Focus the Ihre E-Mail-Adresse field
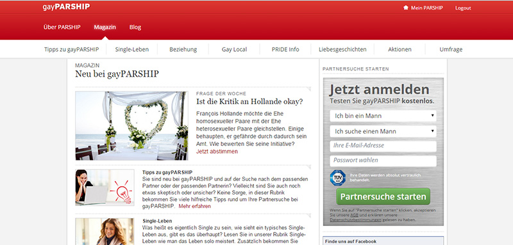The width and height of the screenshot is (513, 245). (383, 146)
